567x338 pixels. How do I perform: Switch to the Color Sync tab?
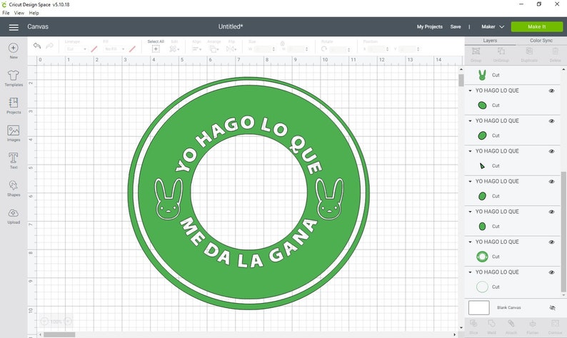point(541,41)
